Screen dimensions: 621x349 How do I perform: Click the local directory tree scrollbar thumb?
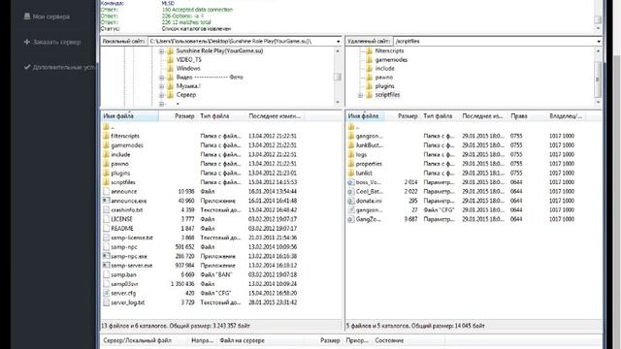click(338, 77)
